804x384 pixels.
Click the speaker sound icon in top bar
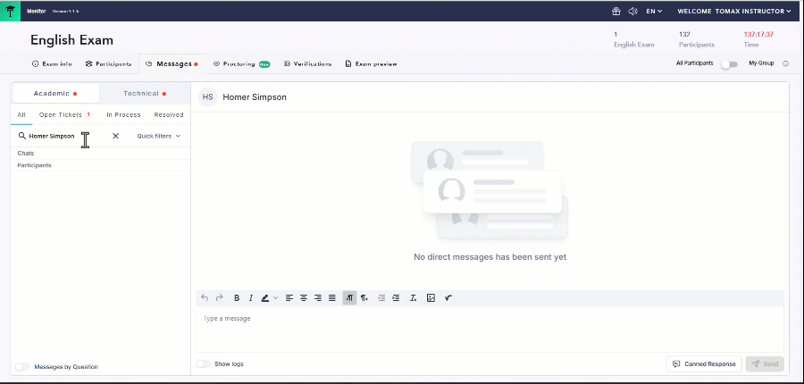click(632, 11)
